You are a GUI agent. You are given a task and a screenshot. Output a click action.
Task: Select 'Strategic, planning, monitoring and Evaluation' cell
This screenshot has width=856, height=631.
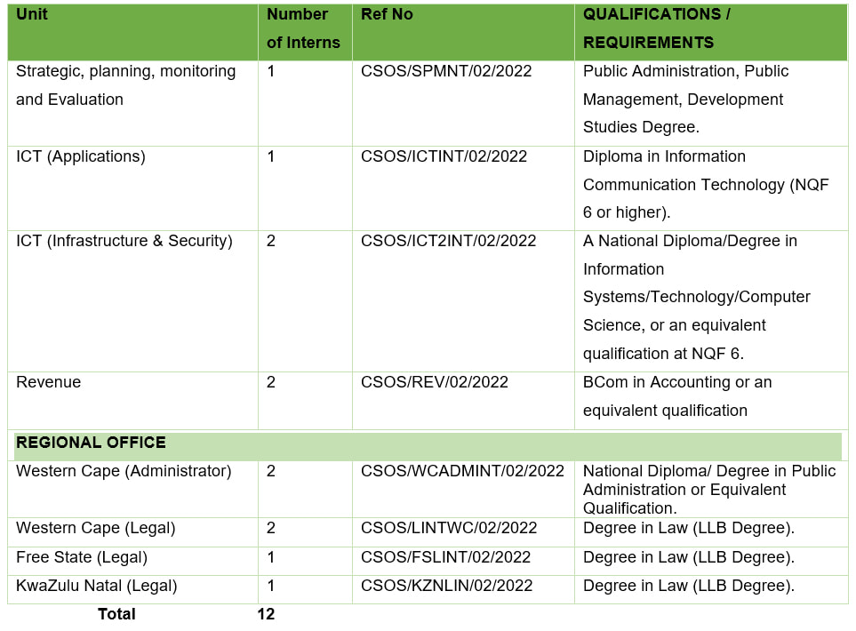[x=125, y=85]
